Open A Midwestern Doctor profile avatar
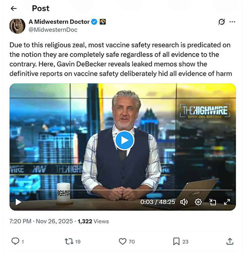The height and width of the screenshot is (253, 243). (17, 26)
